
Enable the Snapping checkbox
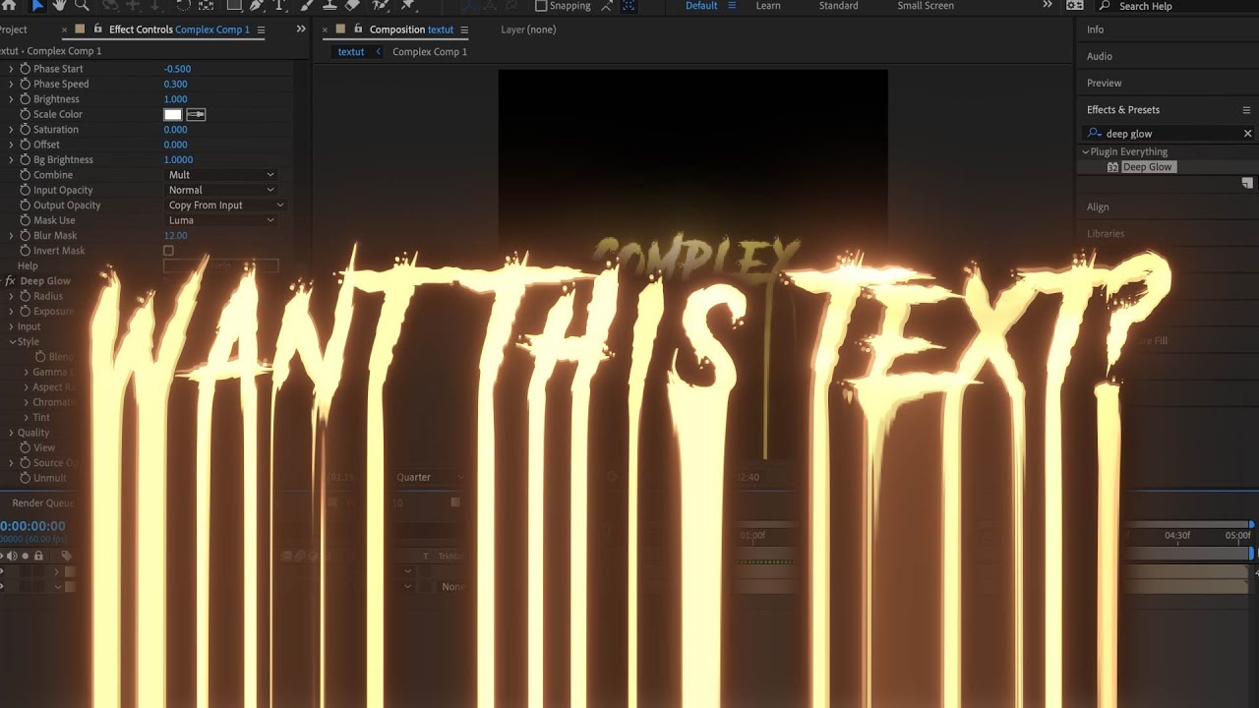tap(541, 6)
